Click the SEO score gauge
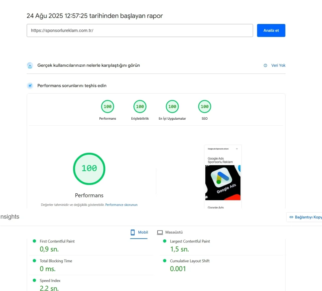 (x=204, y=106)
